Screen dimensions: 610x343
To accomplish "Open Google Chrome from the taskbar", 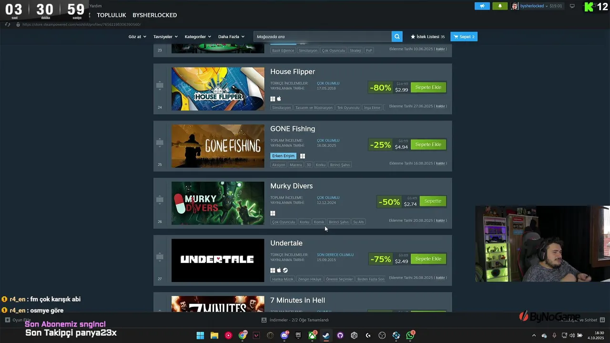I will point(243,335).
